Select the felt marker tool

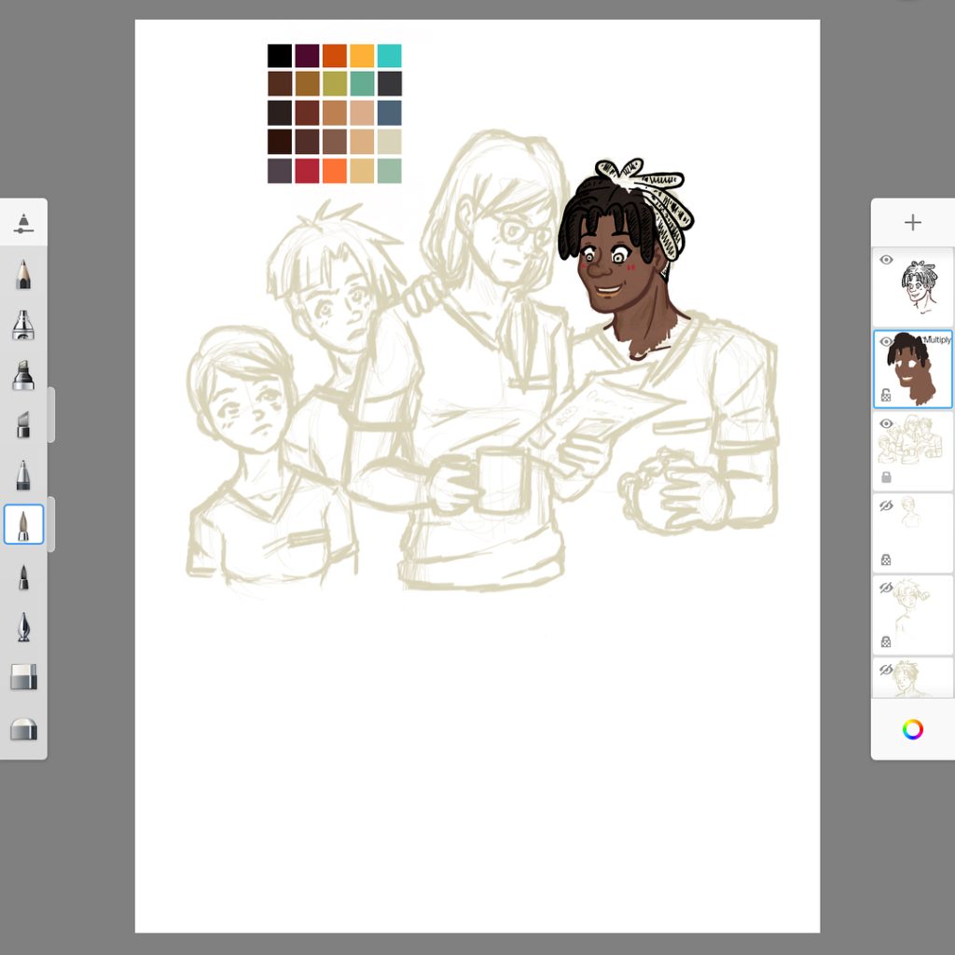[x=23, y=375]
